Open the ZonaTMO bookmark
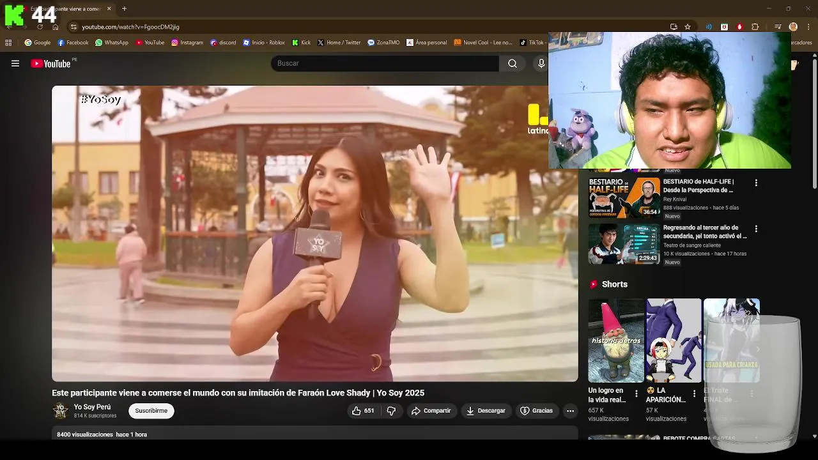This screenshot has height=460, width=818. point(383,43)
